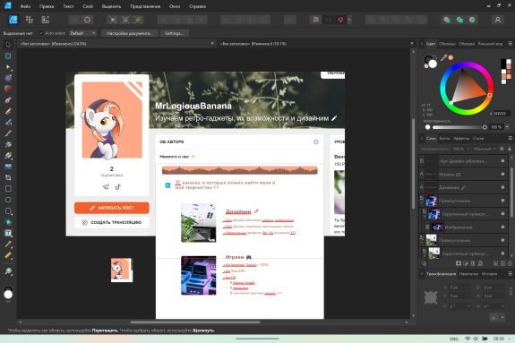This screenshot has width=515, height=343.
Task: Click the Settings... button
Action: coord(174,33)
